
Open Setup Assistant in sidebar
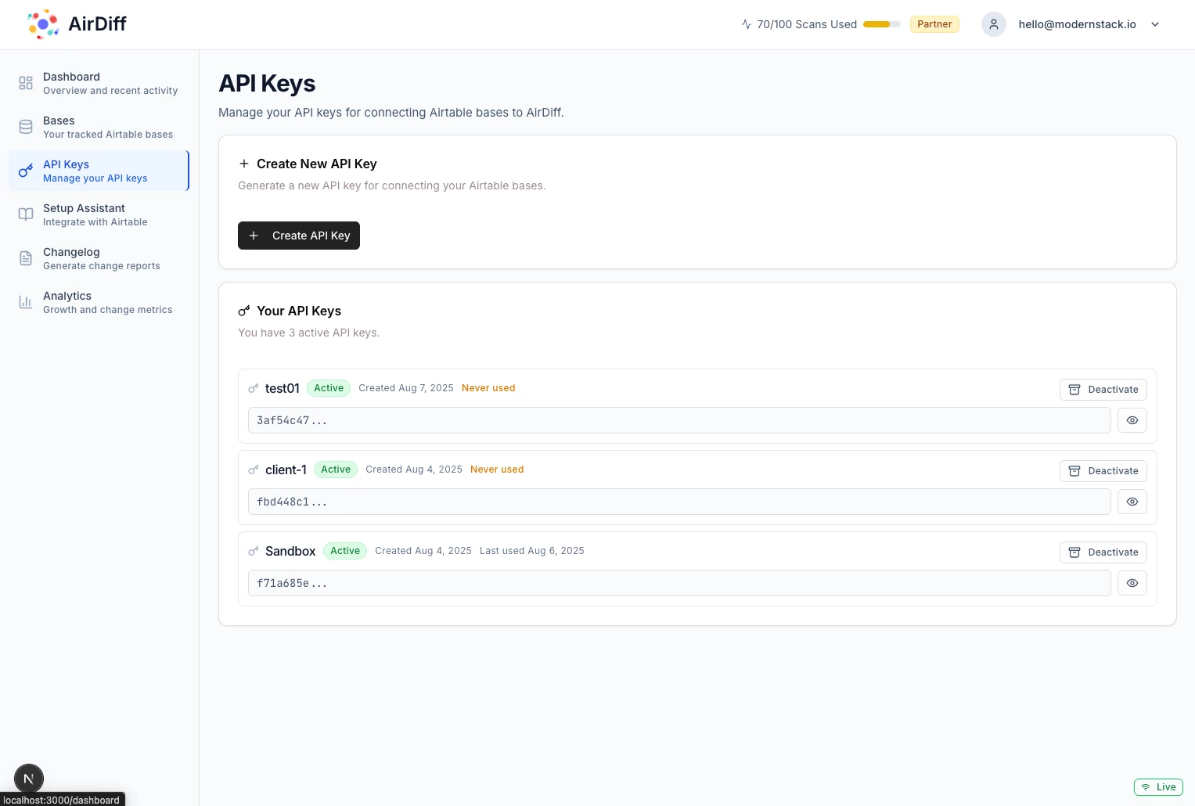click(x=99, y=214)
